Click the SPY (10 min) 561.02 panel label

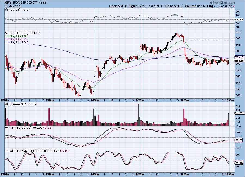[24, 33]
